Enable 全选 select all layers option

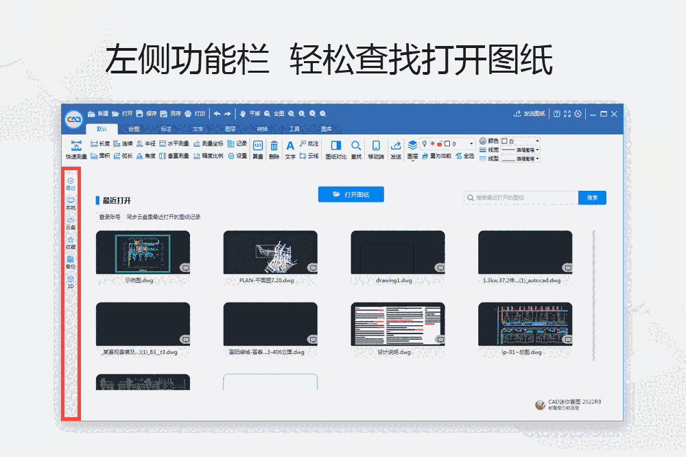click(468, 156)
